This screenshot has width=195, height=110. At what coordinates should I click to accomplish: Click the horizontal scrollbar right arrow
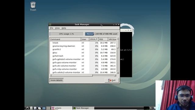[115, 75]
